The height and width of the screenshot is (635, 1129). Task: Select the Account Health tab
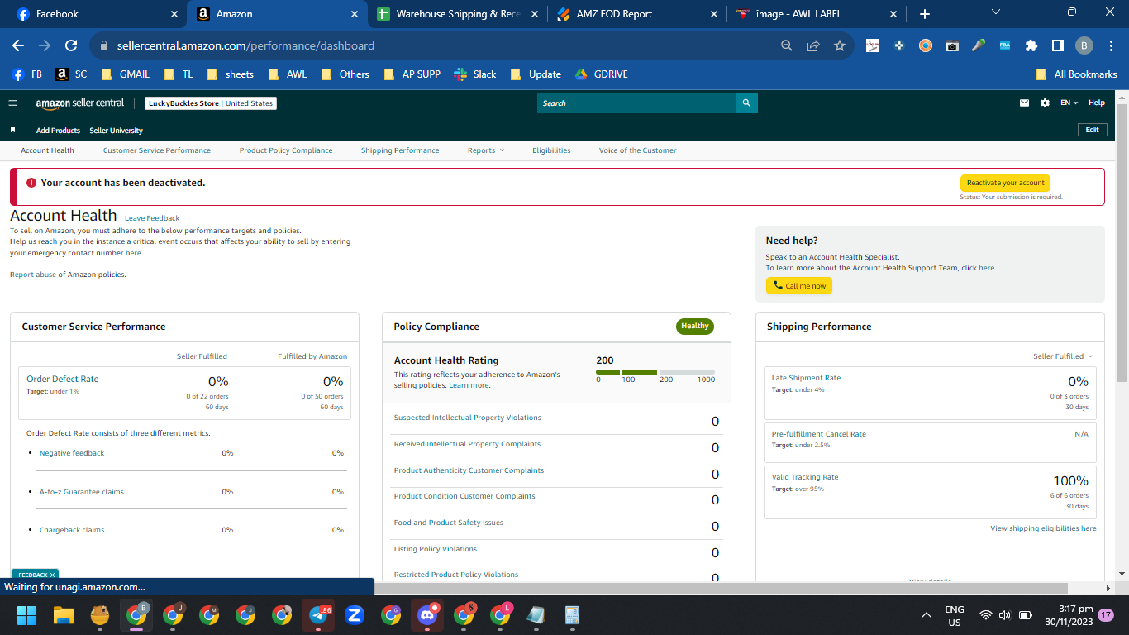coord(47,150)
